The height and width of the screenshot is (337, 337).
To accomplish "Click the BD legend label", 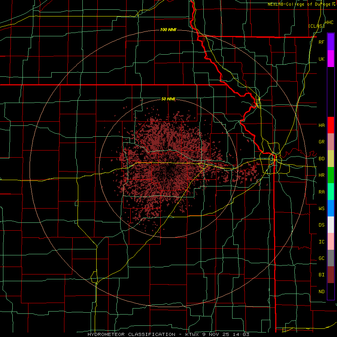I will [x=321, y=159].
